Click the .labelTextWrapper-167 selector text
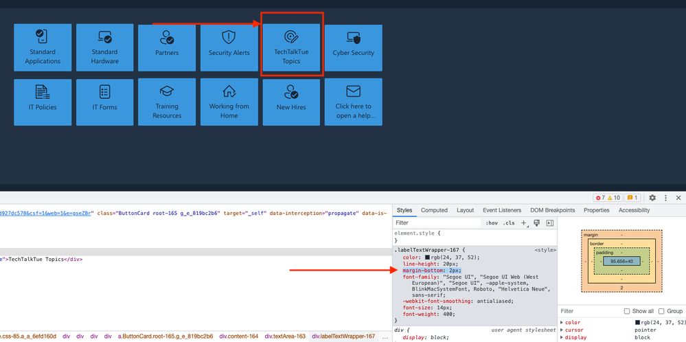 point(427,250)
